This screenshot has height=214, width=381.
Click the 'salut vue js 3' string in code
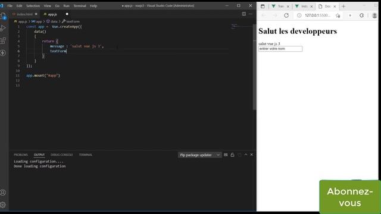(86, 46)
